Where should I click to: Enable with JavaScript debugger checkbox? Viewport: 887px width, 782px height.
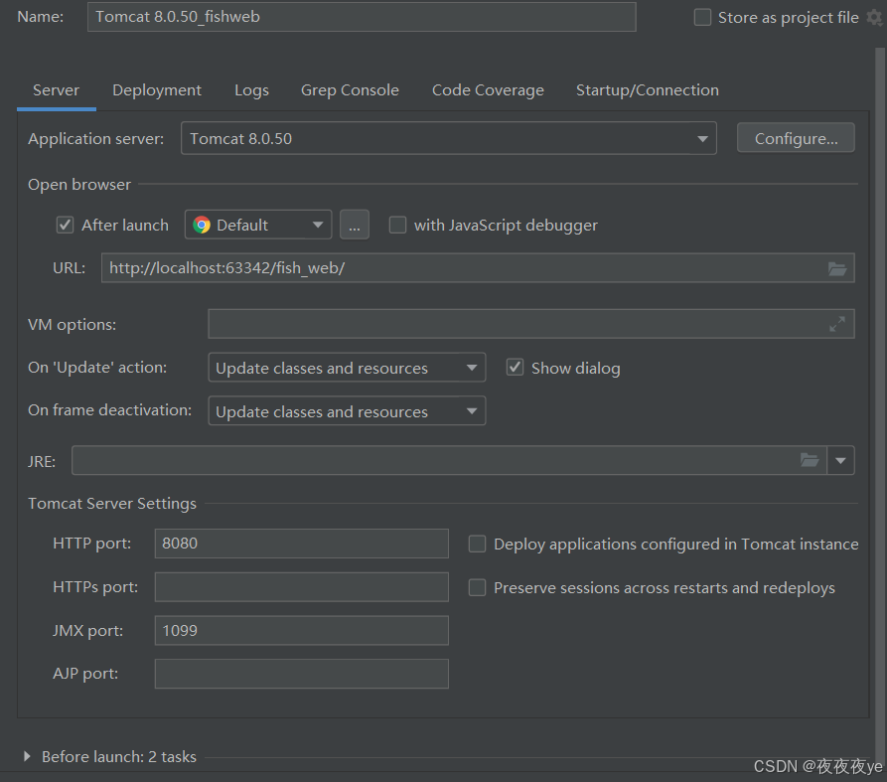[397, 225]
